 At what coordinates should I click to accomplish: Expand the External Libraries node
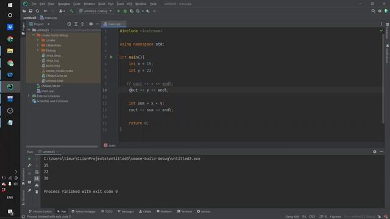pyautogui.click(x=29, y=96)
